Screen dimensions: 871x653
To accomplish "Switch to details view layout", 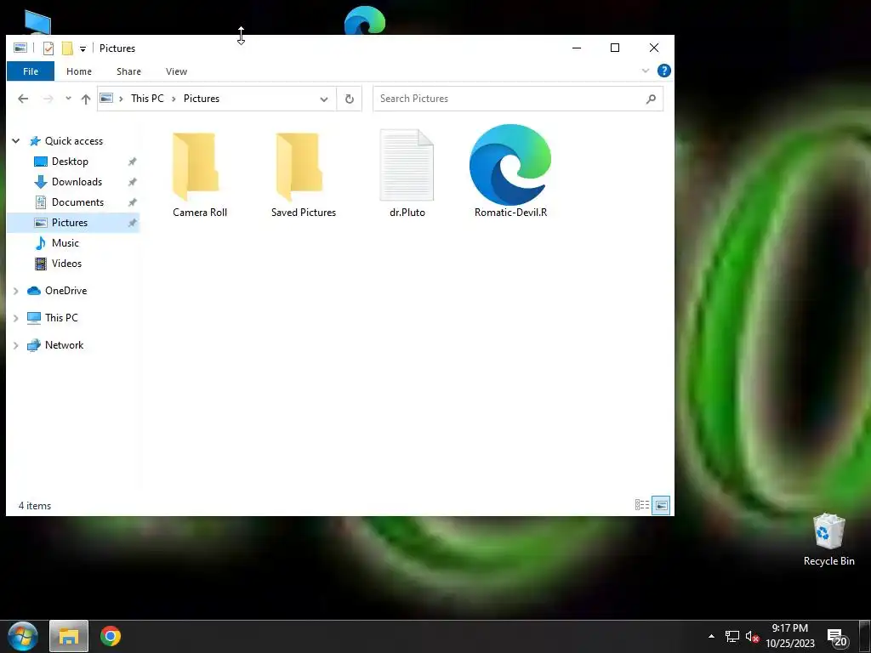I will coord(642,505).
